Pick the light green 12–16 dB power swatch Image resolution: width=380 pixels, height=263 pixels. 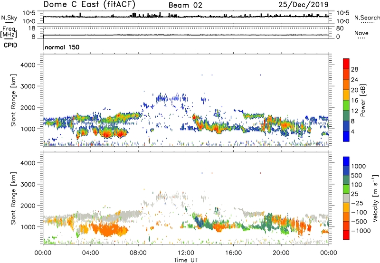[346, 105]
